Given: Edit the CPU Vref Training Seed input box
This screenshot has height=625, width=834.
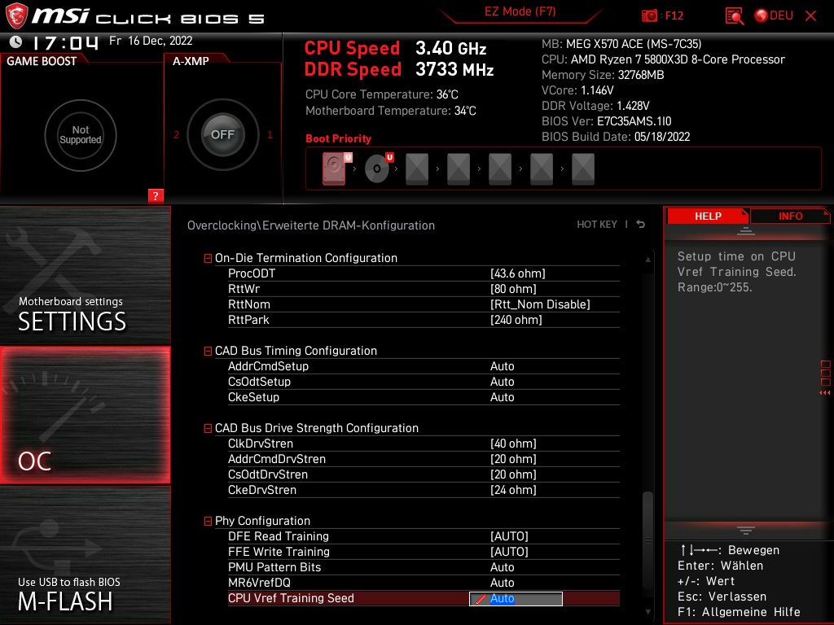Looking at the screenshot, I should click(516, 598).
